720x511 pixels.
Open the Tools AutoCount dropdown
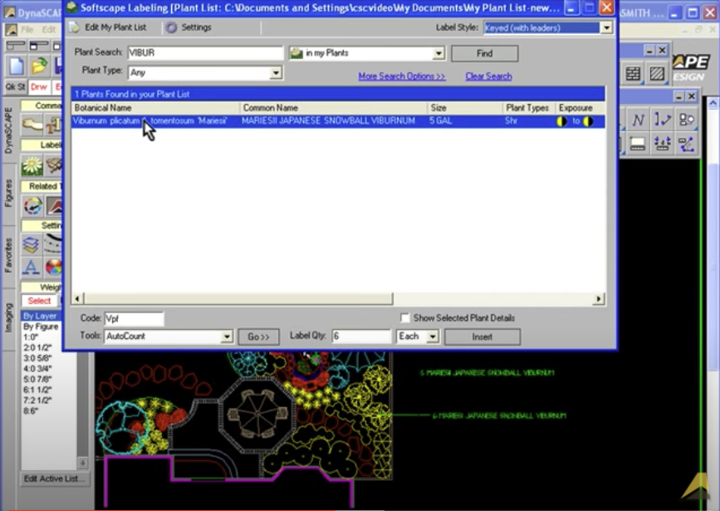click(227, 337)
